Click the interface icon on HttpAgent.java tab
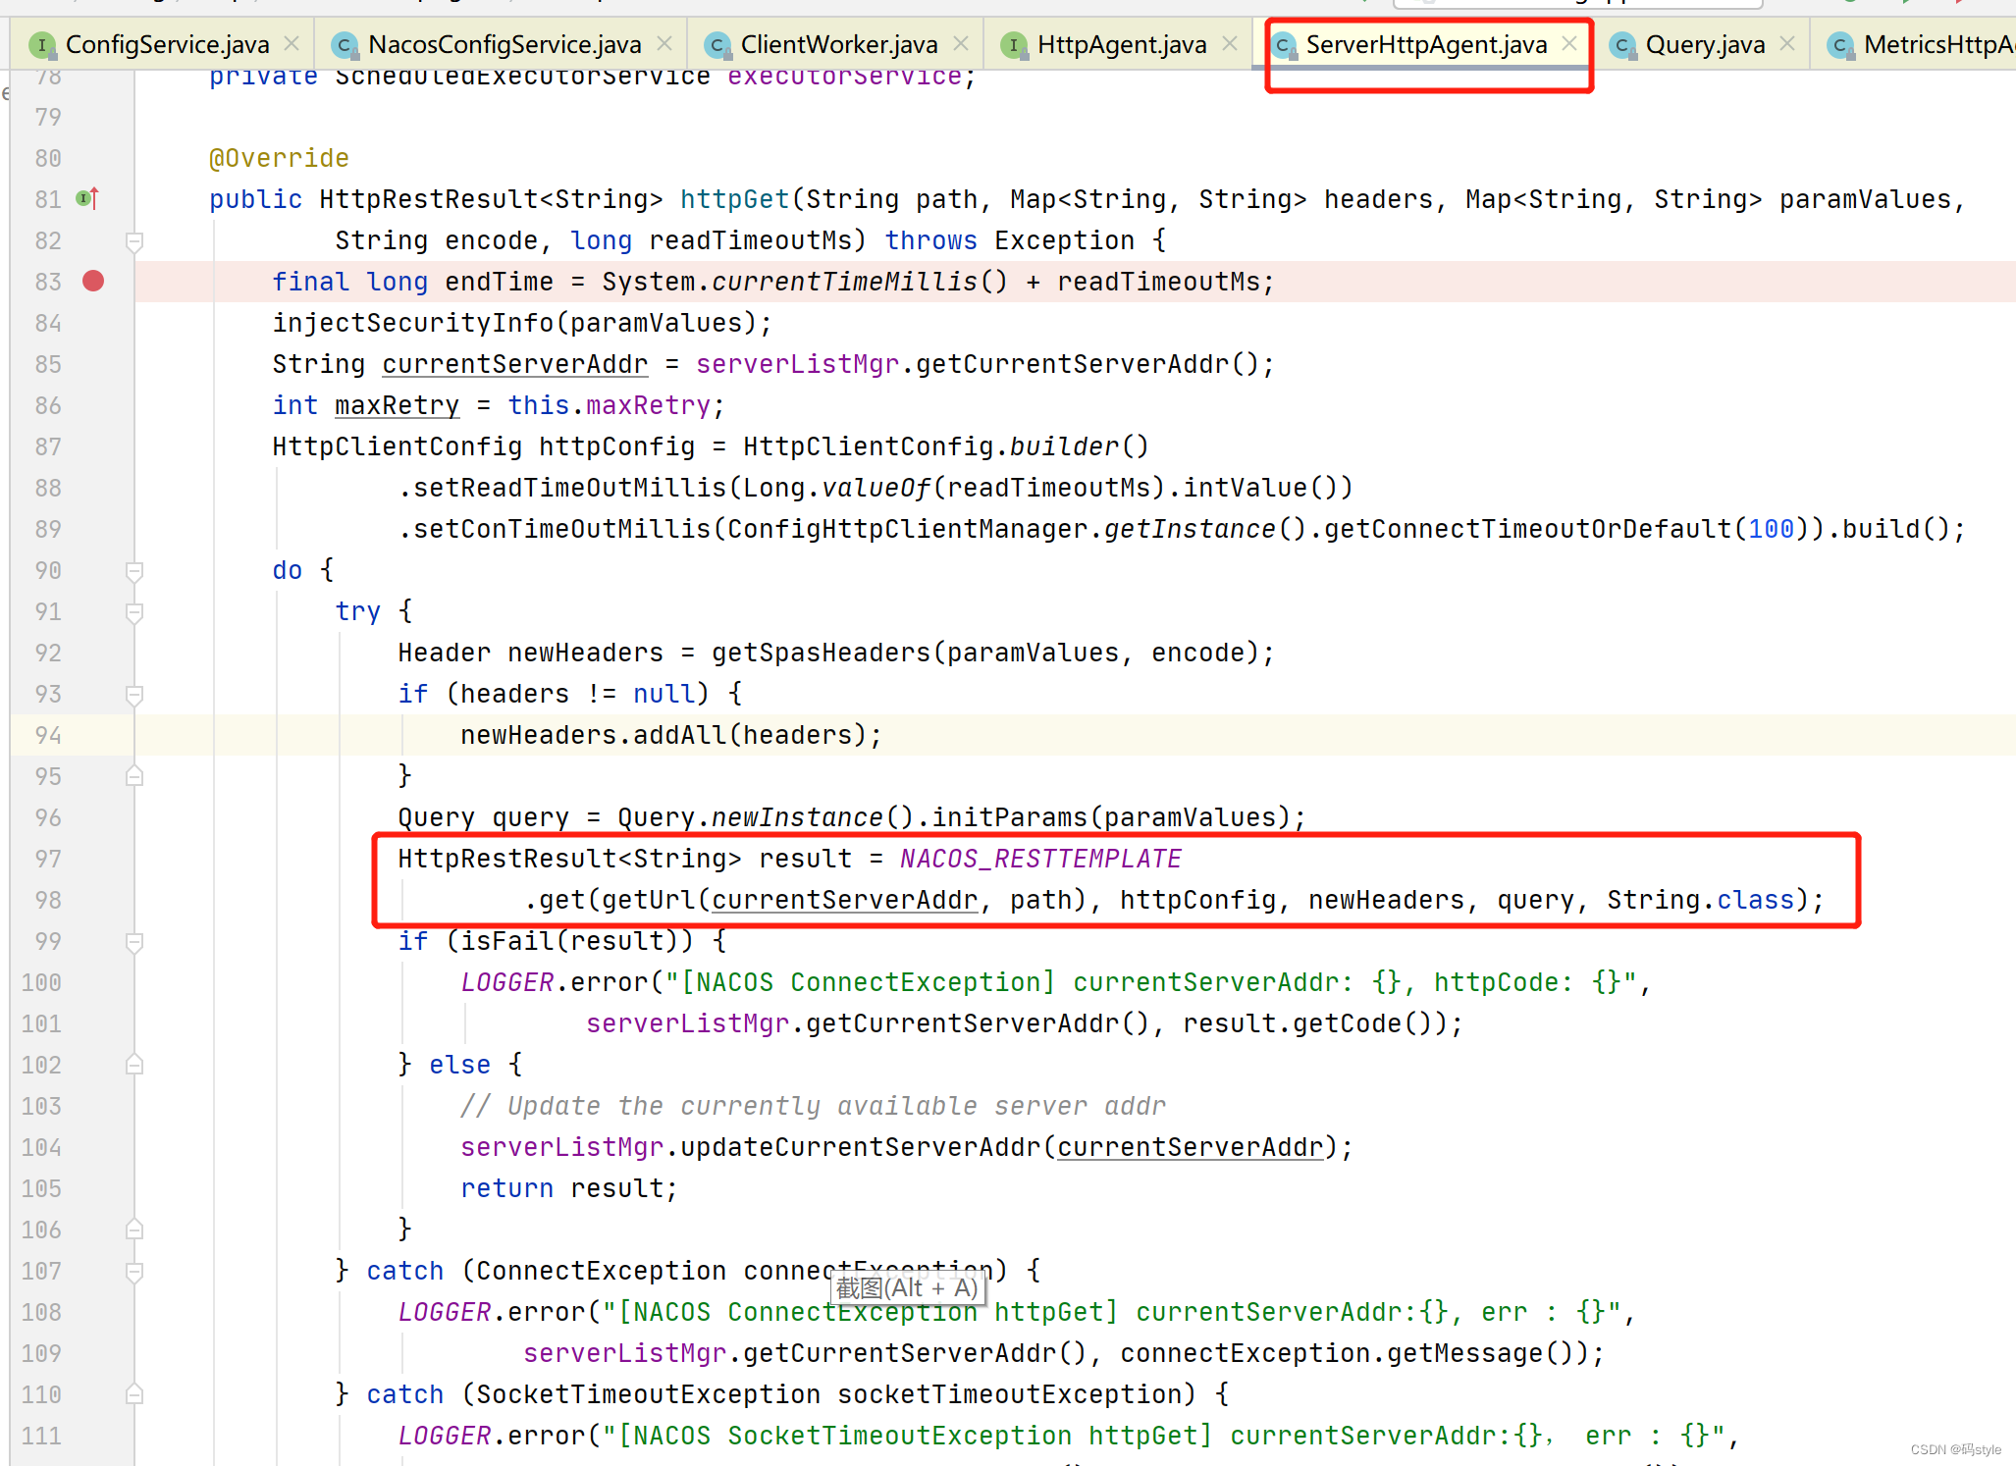The height and width of the screenshot is (1466, 2016). (1014, 45)
